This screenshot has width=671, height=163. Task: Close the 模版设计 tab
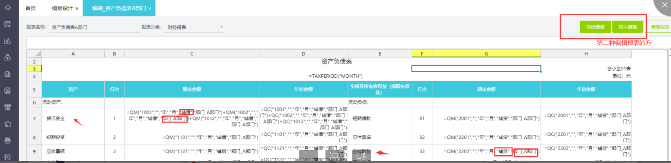click(x=77, y=9)
